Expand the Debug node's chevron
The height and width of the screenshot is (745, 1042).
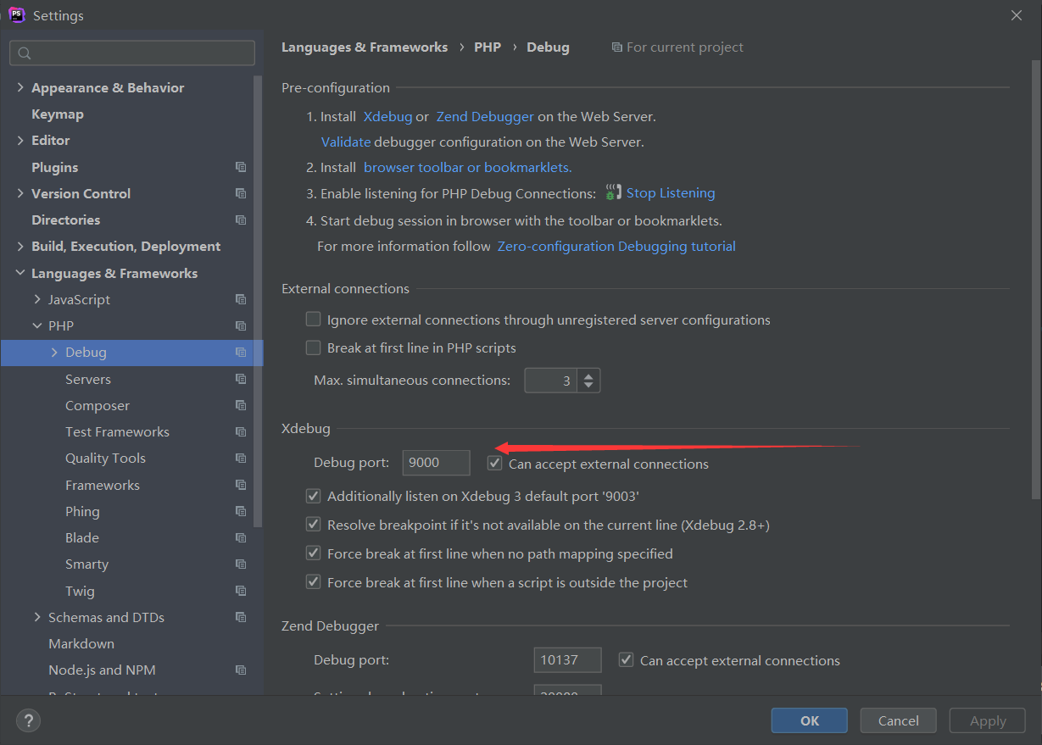click(x=54, y=353)
